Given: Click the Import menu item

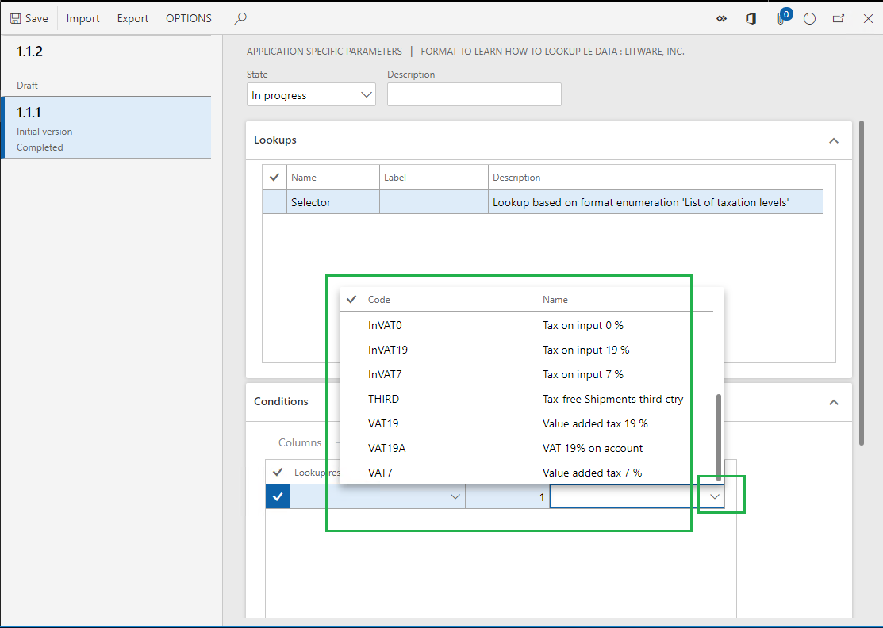Looking at the screenshot, I should point(83,17).
